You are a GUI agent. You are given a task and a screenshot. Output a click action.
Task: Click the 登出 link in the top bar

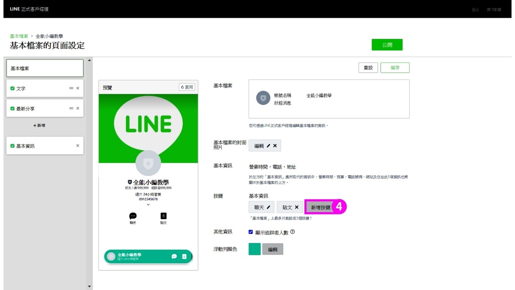pos(475,10)
